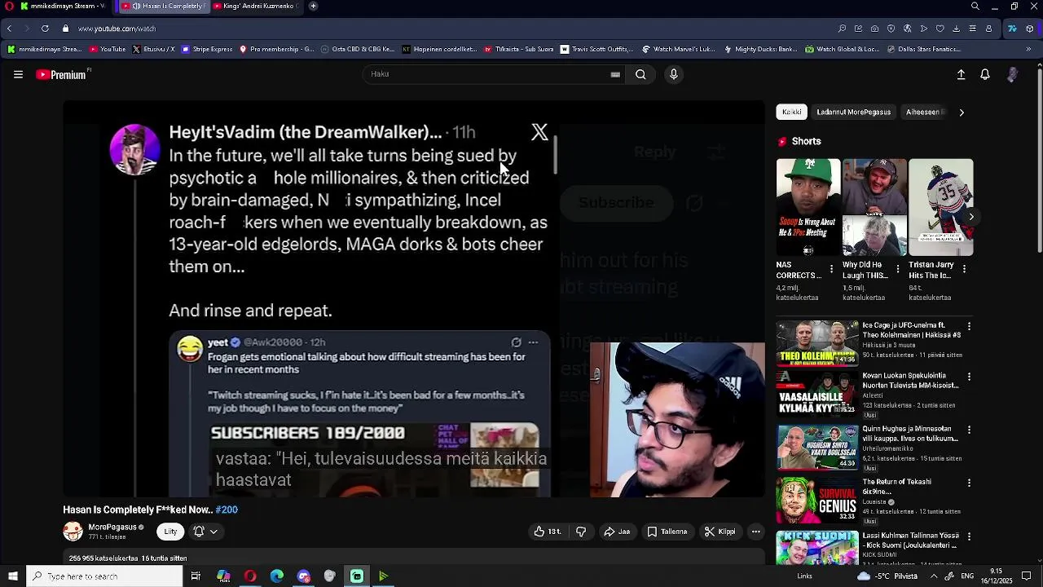Open the YouTube hamburger guide menu

click(x=18, y=74)
